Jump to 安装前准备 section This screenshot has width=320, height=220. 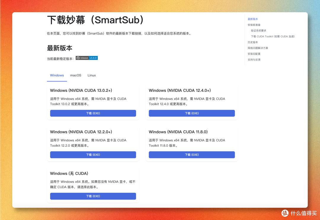coord(254,25)
